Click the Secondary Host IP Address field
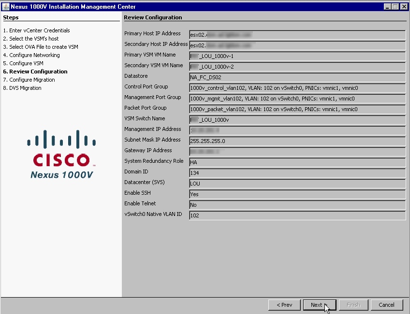 297,45
